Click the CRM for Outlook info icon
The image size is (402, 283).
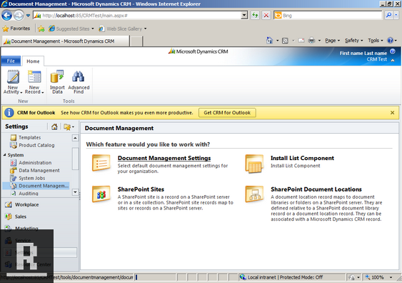(x=9, y=113)
